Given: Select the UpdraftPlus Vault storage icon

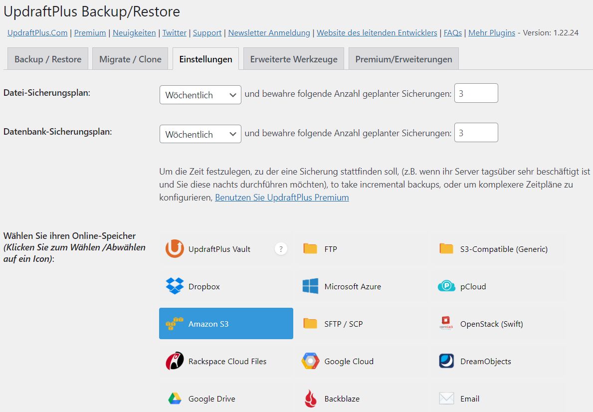Looking at the screenshot, I should coord(175,248).
